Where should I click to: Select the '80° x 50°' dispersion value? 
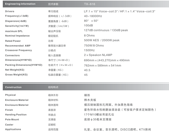91,21
